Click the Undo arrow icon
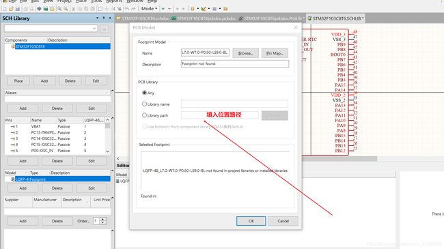The height and width of the screenshot is (249, 444). (x=127, y=9)
